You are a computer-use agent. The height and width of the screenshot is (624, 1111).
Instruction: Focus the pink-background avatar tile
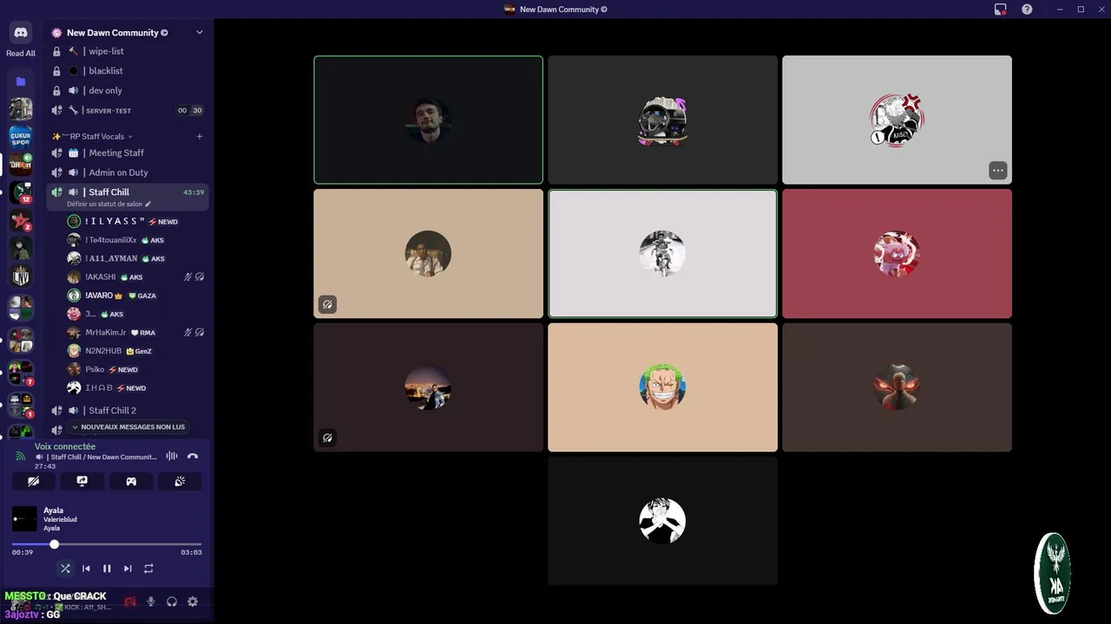(897, 254)
